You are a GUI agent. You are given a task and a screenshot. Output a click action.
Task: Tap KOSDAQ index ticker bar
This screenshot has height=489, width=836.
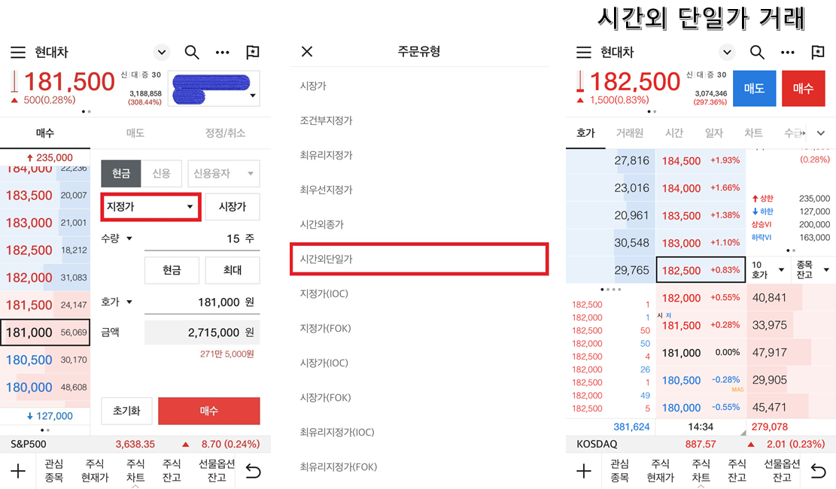coord(701,444)
